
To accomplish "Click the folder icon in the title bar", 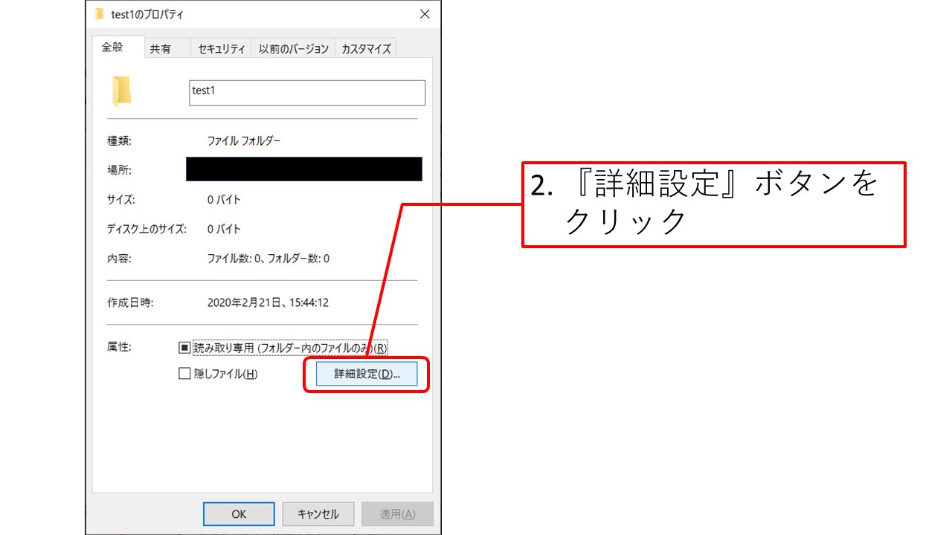I will 100,14.
